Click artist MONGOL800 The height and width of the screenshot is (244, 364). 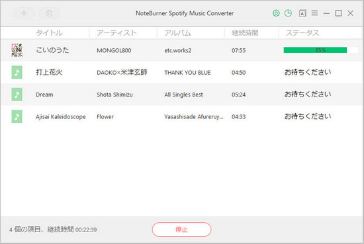(x=114, y=50)
